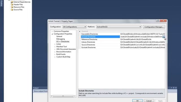Click the Output panel title

tap(36, 88)
